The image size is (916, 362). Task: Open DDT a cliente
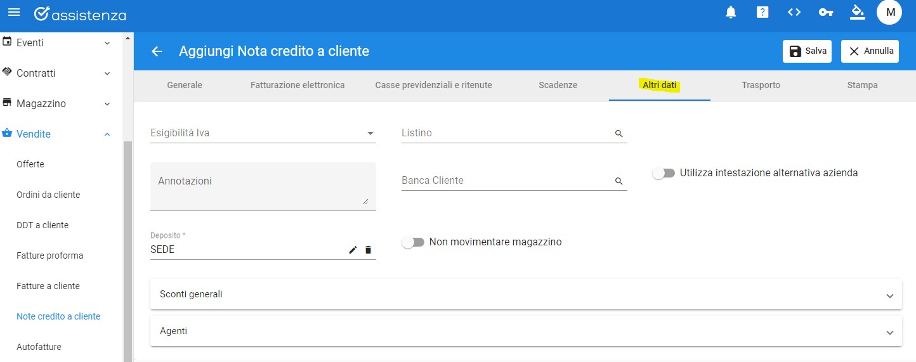click(43, 225)
